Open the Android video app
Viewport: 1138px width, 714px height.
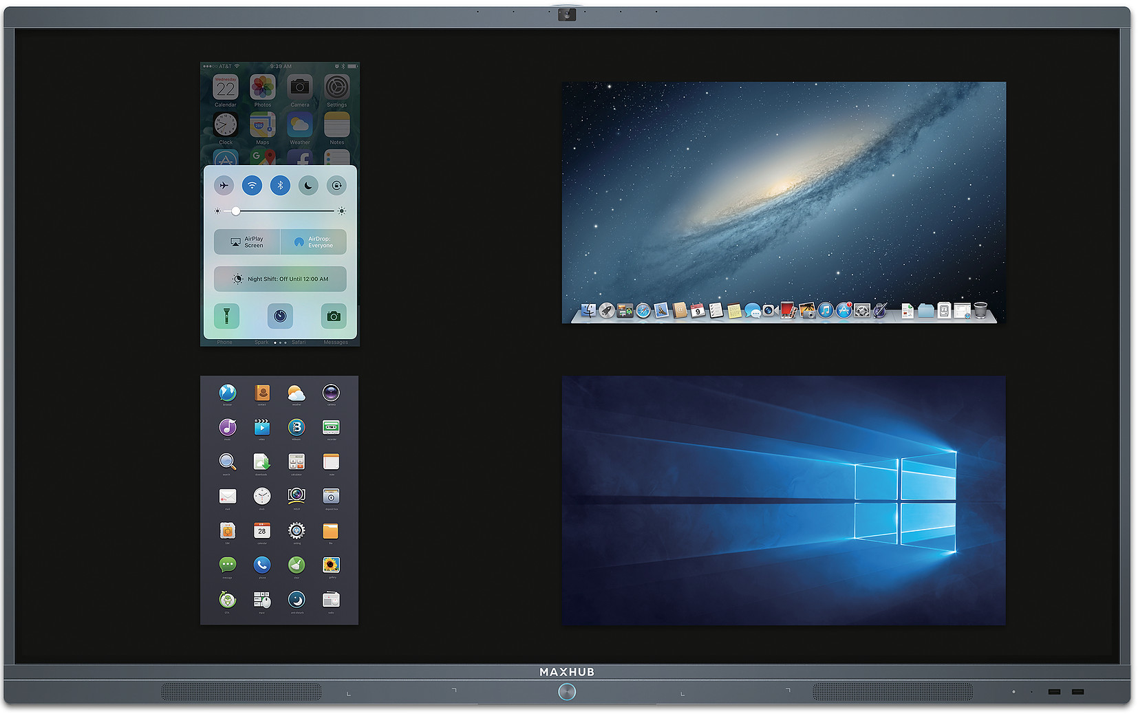point(262,426)
